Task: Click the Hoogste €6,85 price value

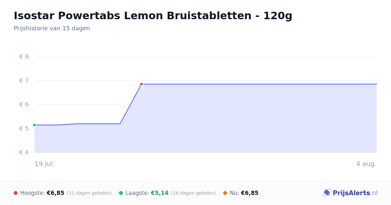Action: tap(55, 193)
